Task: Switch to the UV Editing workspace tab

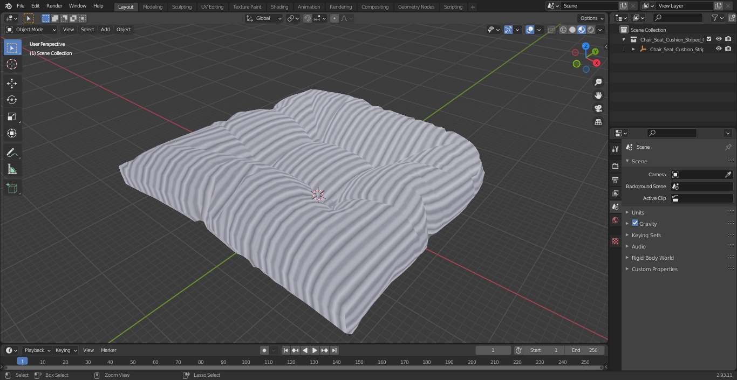Action: click(212, 7)
